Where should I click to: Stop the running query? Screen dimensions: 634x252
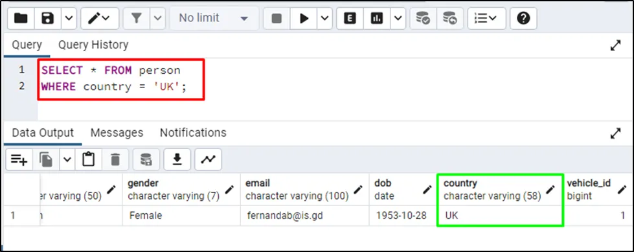click(x=277, y=18)
